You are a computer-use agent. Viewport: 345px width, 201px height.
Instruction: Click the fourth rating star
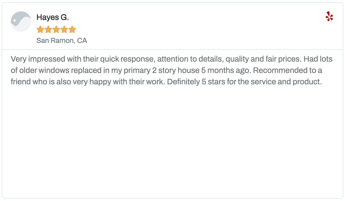point(64,30)
